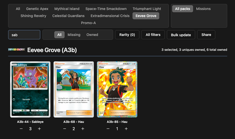Select the All expansions tab
The image size is (235, 139).
click(18, 9)
